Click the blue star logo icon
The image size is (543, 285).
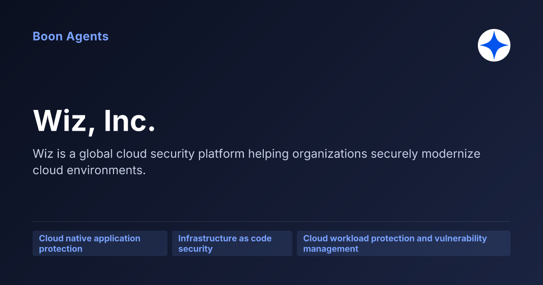coord(494,45)
